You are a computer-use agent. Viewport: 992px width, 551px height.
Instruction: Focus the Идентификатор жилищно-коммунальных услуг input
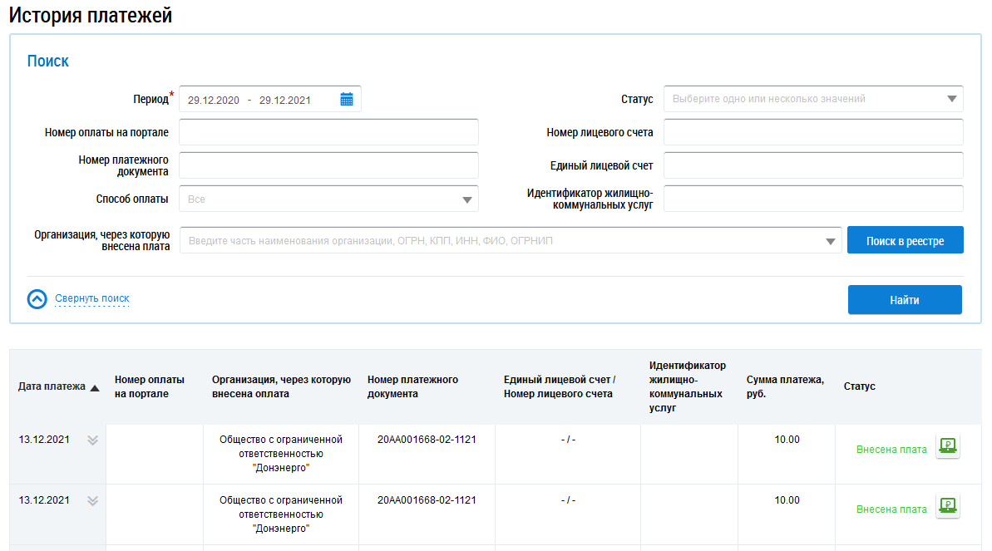click(x=812, y=199)
